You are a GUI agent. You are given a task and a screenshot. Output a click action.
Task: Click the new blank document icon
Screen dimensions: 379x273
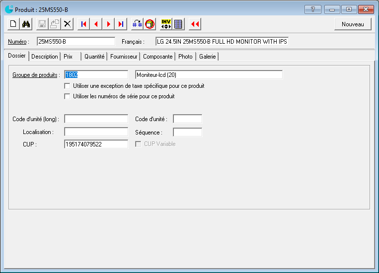point(13,24)
